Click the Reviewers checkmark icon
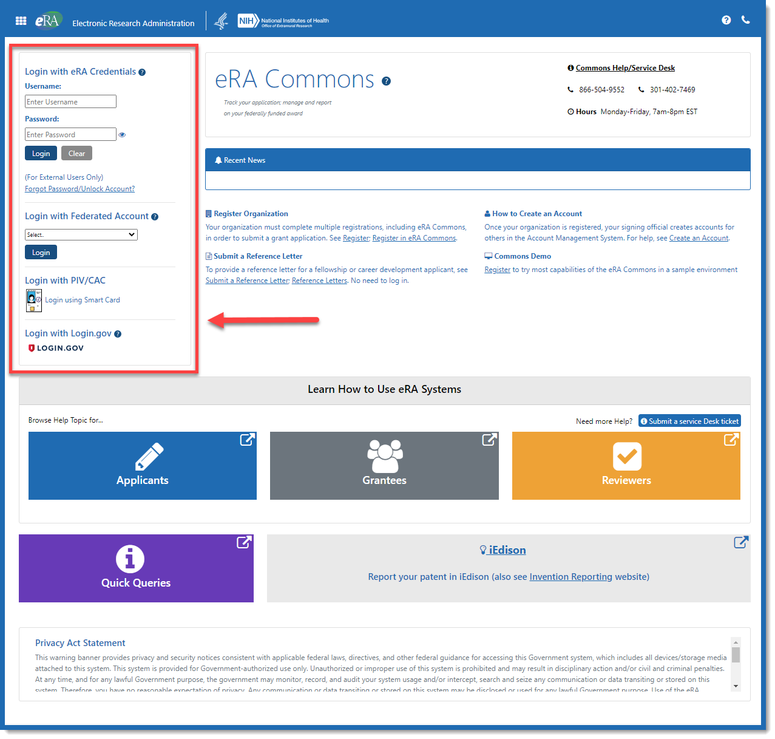The image size is (775, 739). (x=628, y=456)
